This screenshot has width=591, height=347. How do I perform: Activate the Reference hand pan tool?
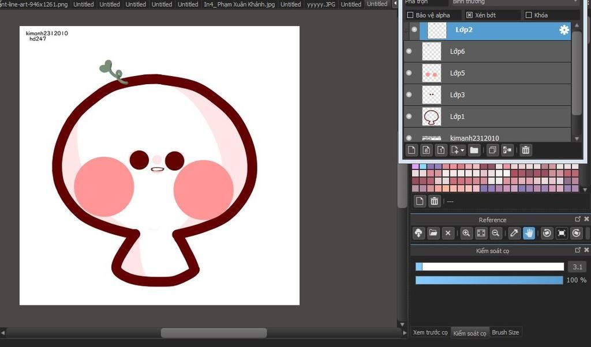529,233
